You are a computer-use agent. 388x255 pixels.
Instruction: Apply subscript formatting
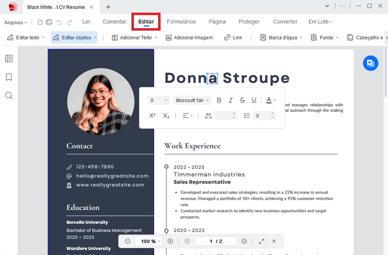tap(166, 116)
